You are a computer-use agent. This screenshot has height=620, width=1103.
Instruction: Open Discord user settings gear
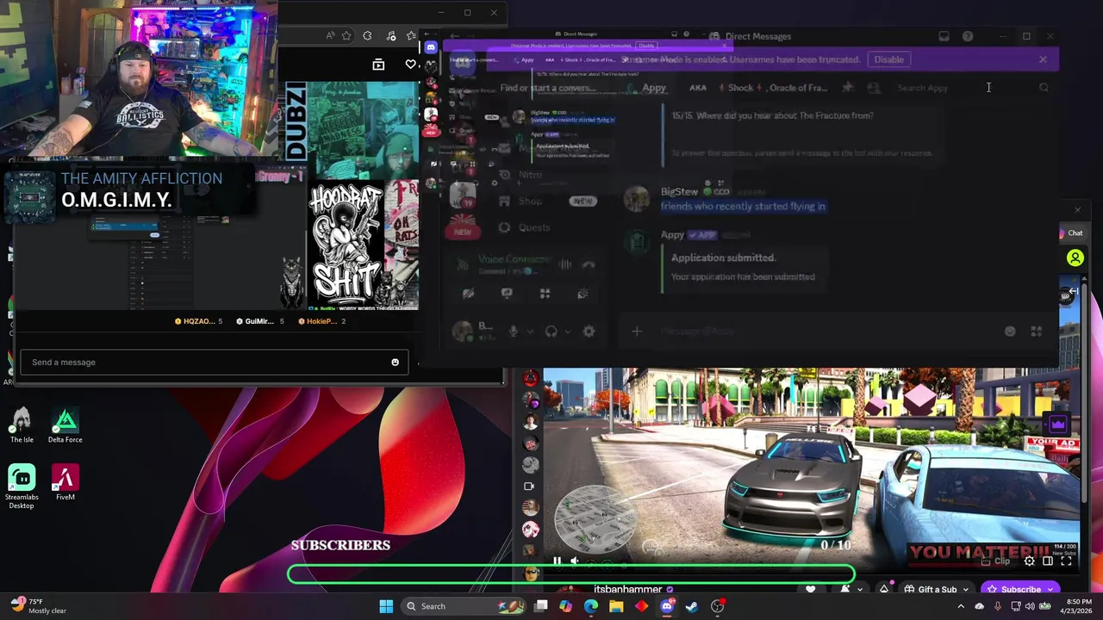(589, 331)
